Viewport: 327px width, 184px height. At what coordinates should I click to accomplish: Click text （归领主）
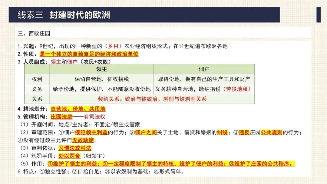pyautogui.click(x=94, y=156)
